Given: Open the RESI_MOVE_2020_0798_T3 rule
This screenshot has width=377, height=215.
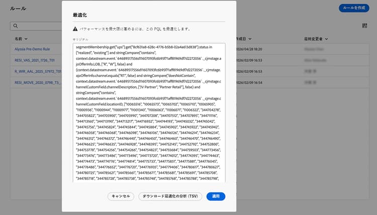Looking at the screenshot, I should click(x=38, y=83).
